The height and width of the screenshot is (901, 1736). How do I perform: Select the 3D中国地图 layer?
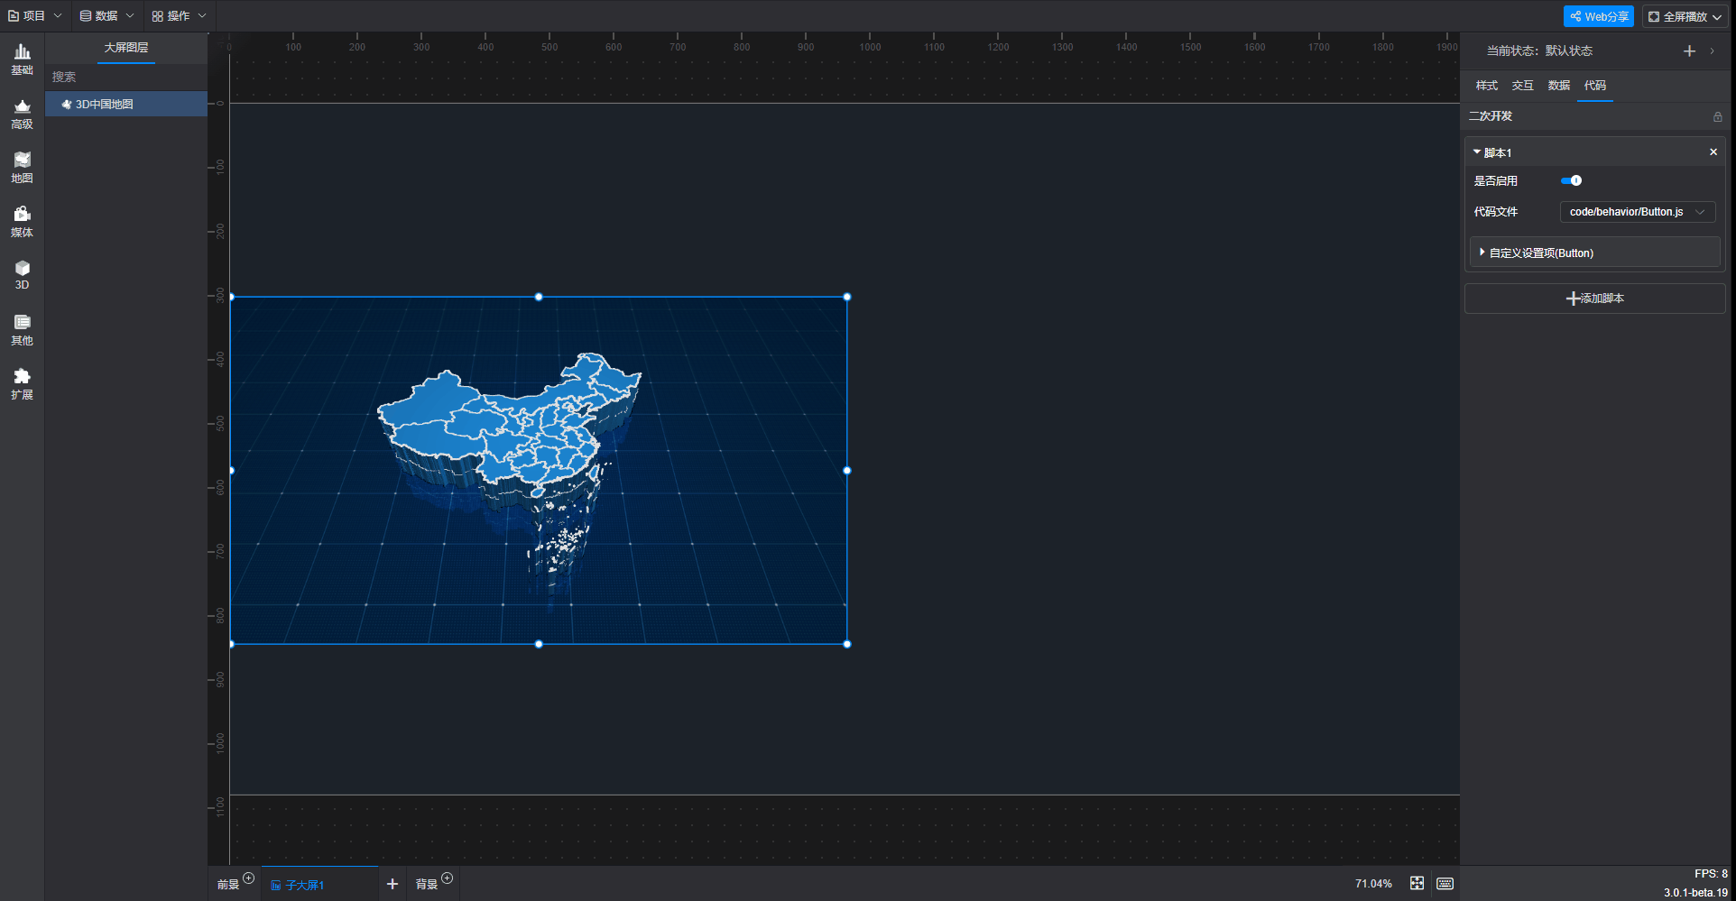126,105
